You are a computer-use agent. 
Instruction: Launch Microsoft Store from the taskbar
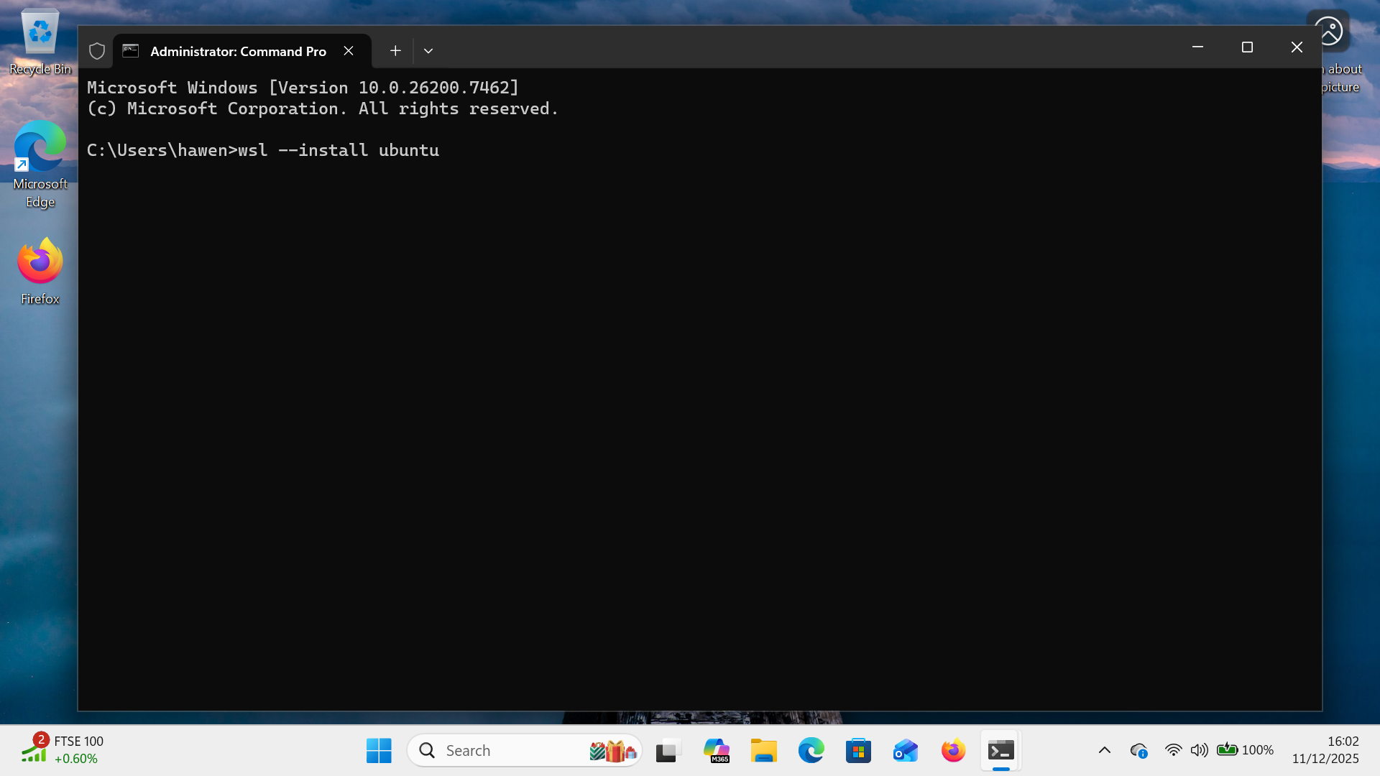(858, 749)
